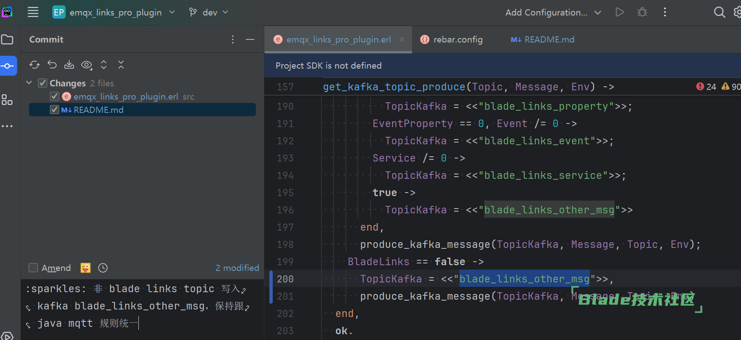The height and width of the screenshot is (340, 741).
Task: Open Commit panel options menu
Action: 233,39
